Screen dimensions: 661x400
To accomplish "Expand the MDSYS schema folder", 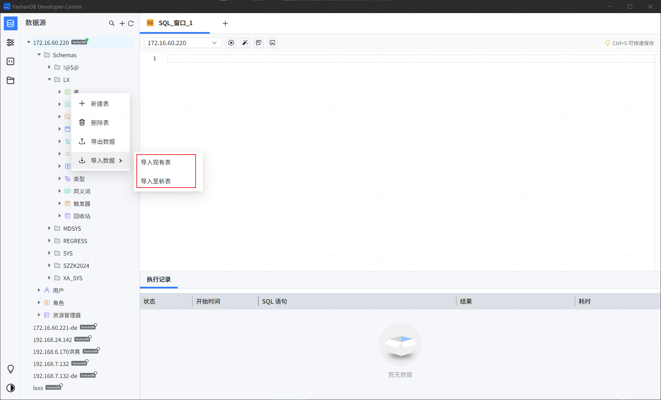I will click(49, 228).
